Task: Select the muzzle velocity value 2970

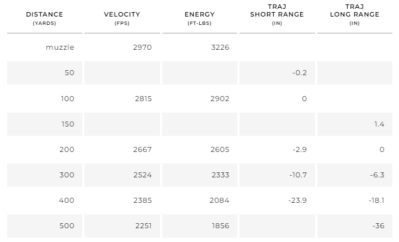Action: tap(142, 48)
